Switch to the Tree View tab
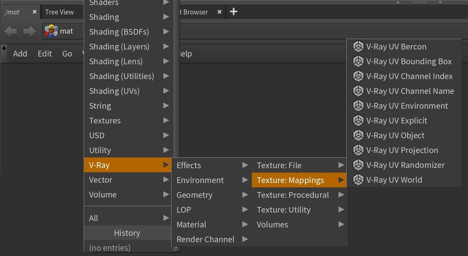The height and width of the screenshot is (256, 468). click(60, 12)
